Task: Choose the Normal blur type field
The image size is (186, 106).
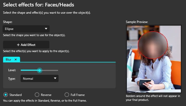Action: [40, 78]
